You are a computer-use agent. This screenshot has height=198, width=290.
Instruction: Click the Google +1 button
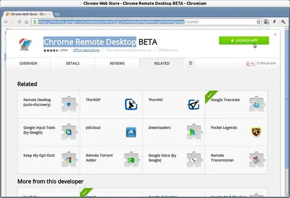click(x=250, y=63)
